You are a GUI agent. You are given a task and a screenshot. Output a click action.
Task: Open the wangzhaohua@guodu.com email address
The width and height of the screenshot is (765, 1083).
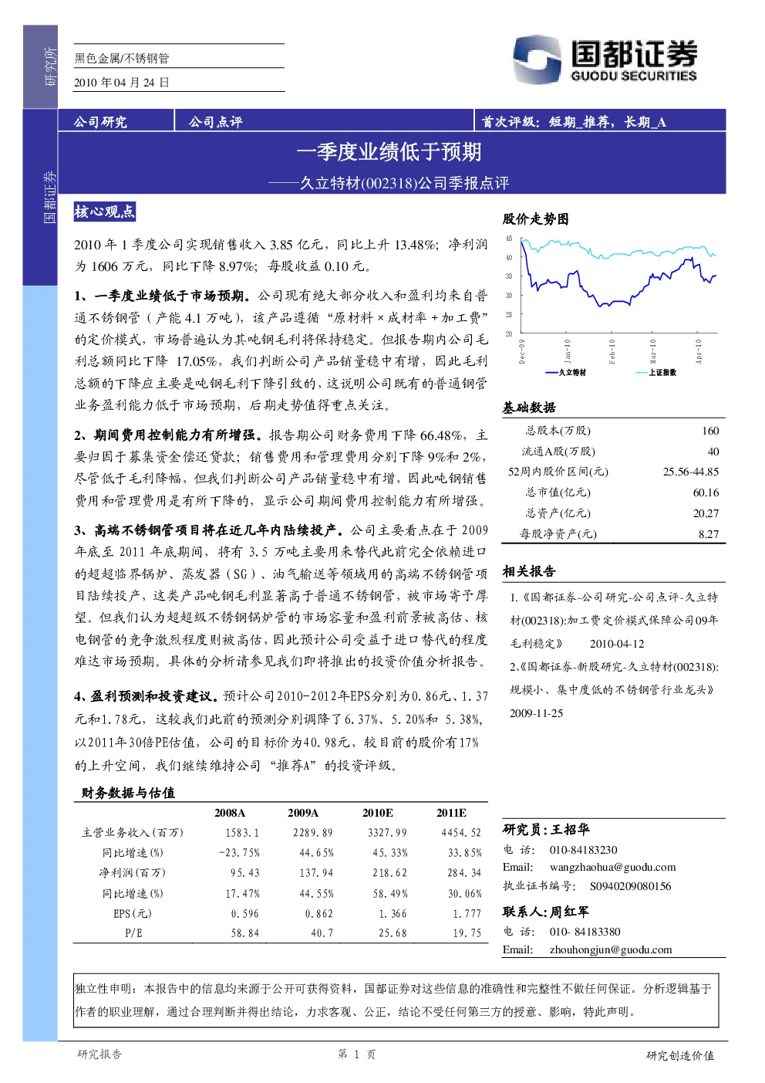point(612,867)
